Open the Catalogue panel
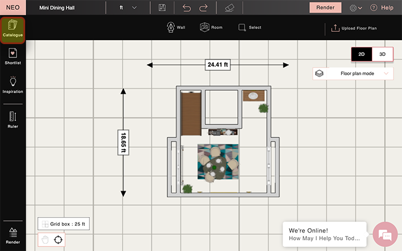 tap(12, 30)
